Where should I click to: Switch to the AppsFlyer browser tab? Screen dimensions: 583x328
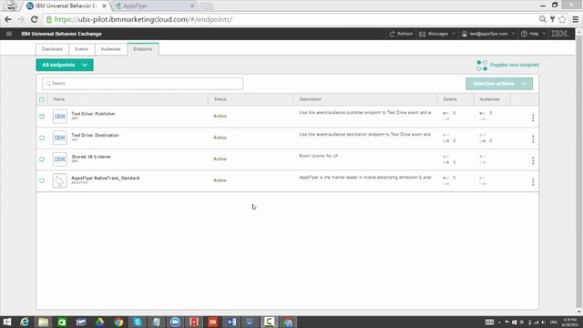tap(154, 6)
